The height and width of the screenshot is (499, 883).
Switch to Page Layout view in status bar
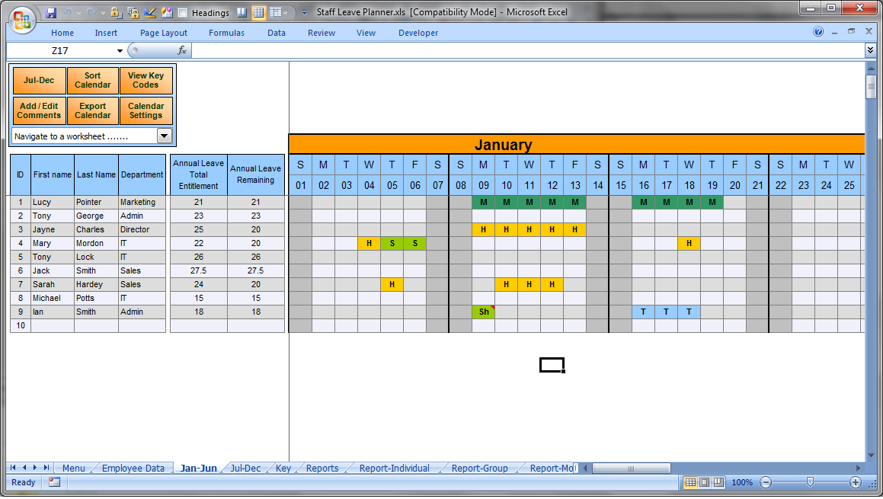[x=704, y=482]
